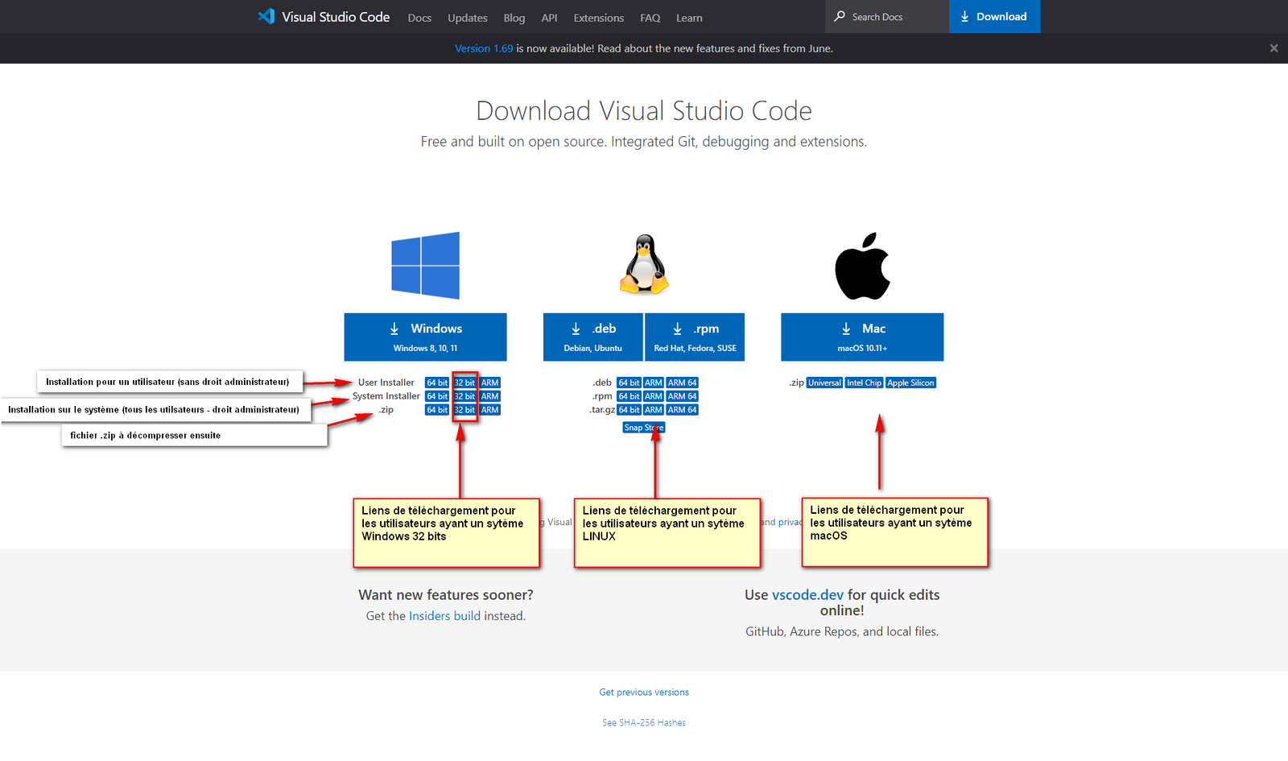Viewport: 1288px width, 761px height.
Task: Open the Insiders build link
Action: (444, 616)
